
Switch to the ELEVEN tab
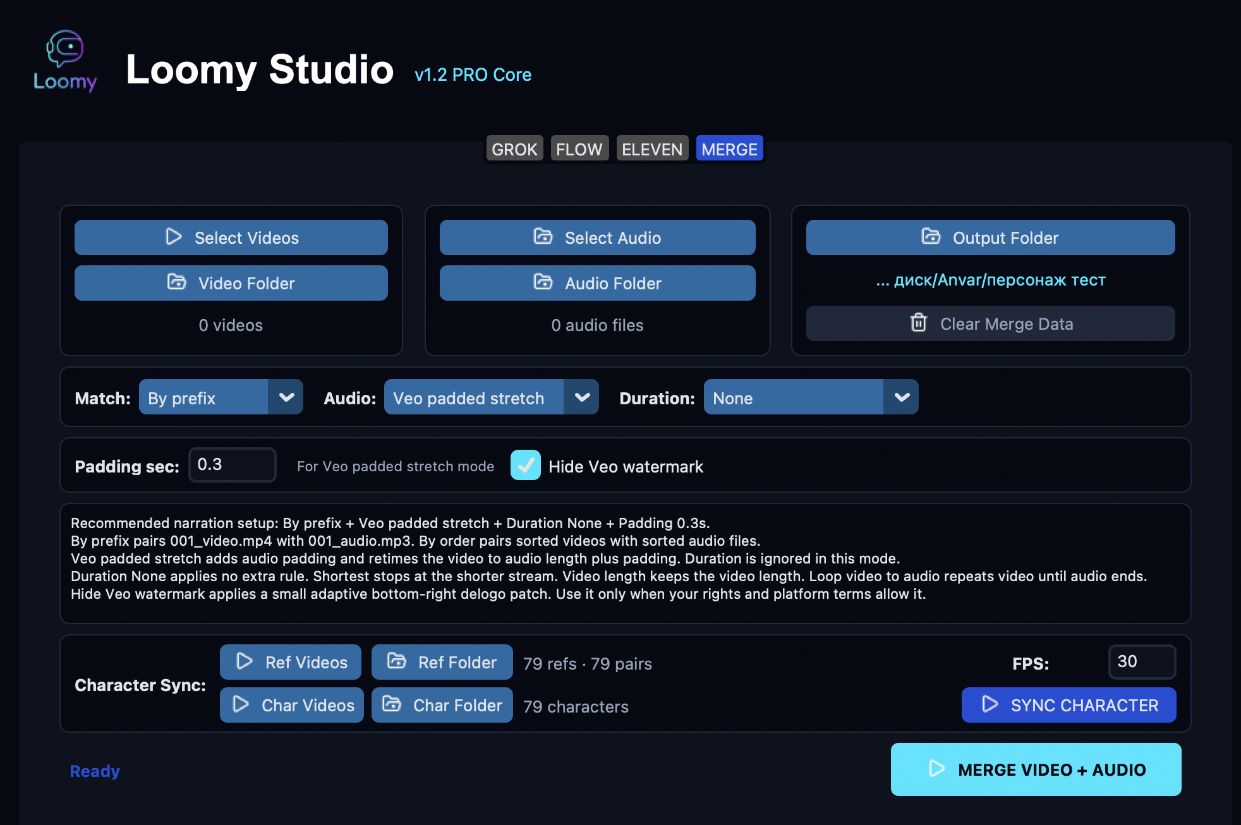(x=652, y=149)
